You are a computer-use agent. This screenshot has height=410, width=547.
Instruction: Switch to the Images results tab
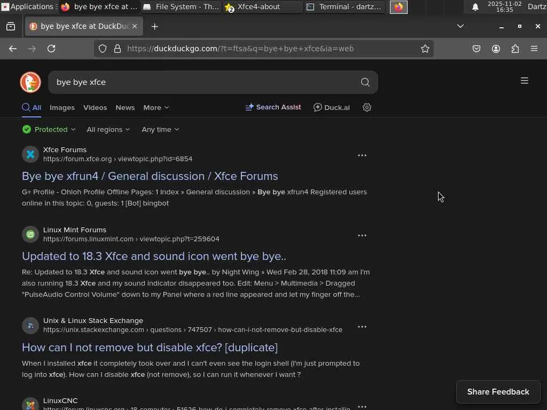pyautogui.click(x=62, y=107)
